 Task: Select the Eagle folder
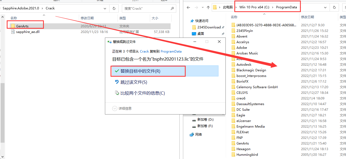pos(241,115)
